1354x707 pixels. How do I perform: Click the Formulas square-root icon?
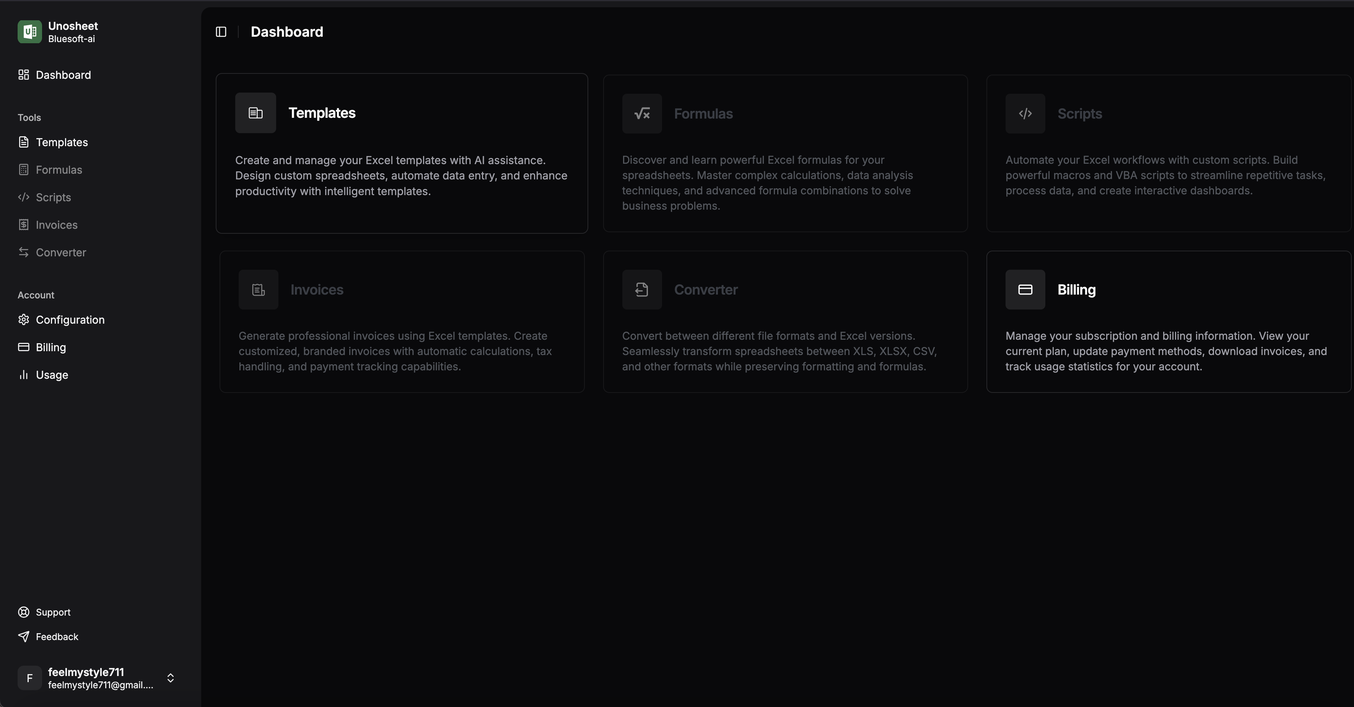(x=642, y=114)
